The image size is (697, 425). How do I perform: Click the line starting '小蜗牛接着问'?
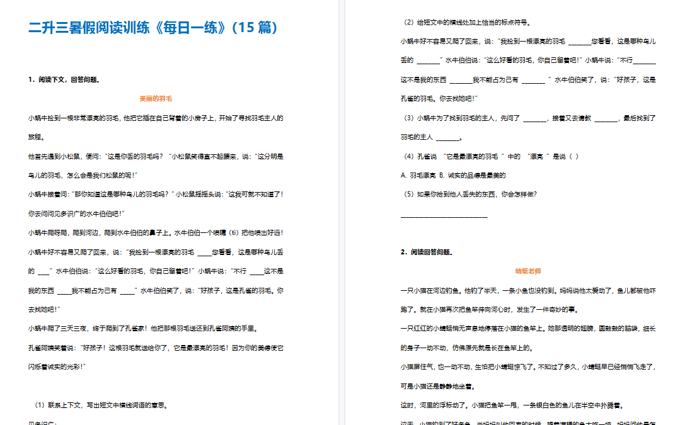(156, 194)
